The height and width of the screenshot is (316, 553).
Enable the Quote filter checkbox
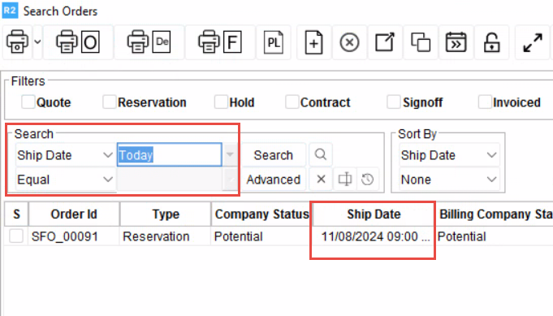click(28, 102)
